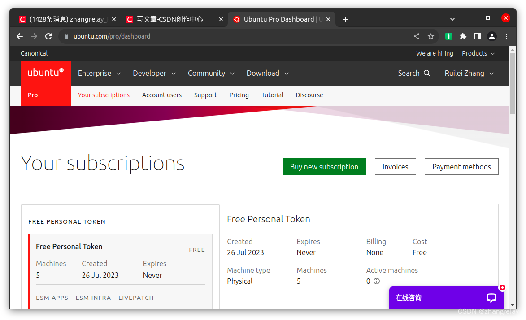Click the Canonical link

(x=34, y=53)
